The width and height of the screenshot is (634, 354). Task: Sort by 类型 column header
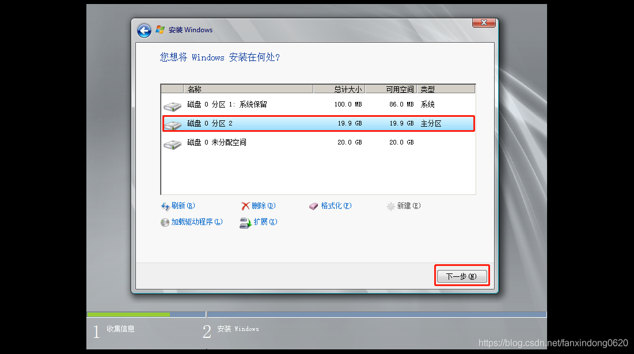point(446,89)
